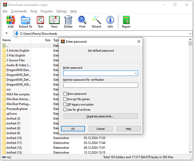Show archive Info icon
Viewport: 194px width, 161px height.
[x=110, y=20]
